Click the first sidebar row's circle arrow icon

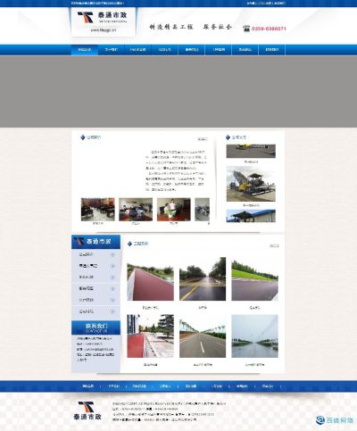click(112, 254)
